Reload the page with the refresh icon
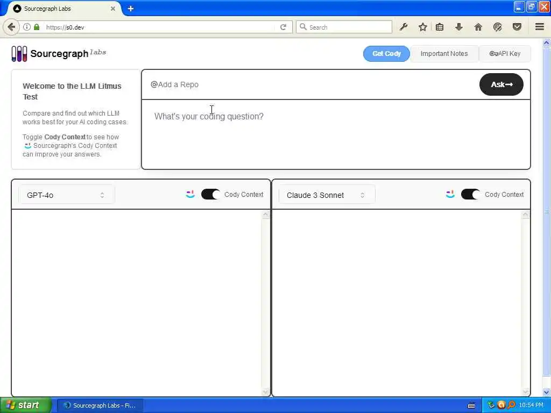The width and height of the screenshot is (551, 413). (x=283, y=27)
